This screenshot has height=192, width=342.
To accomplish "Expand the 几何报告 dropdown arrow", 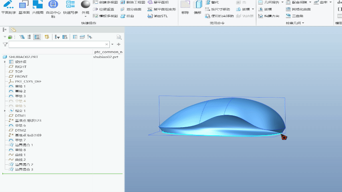I will (x=282, y=2).
